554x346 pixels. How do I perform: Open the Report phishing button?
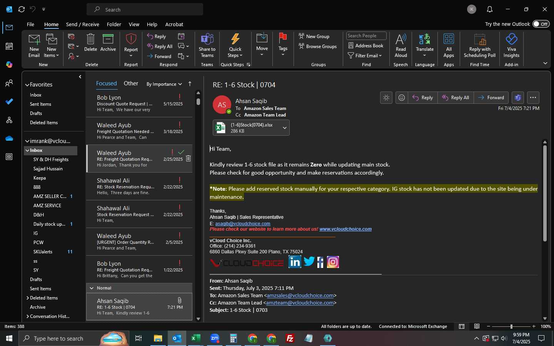[131, 45]
